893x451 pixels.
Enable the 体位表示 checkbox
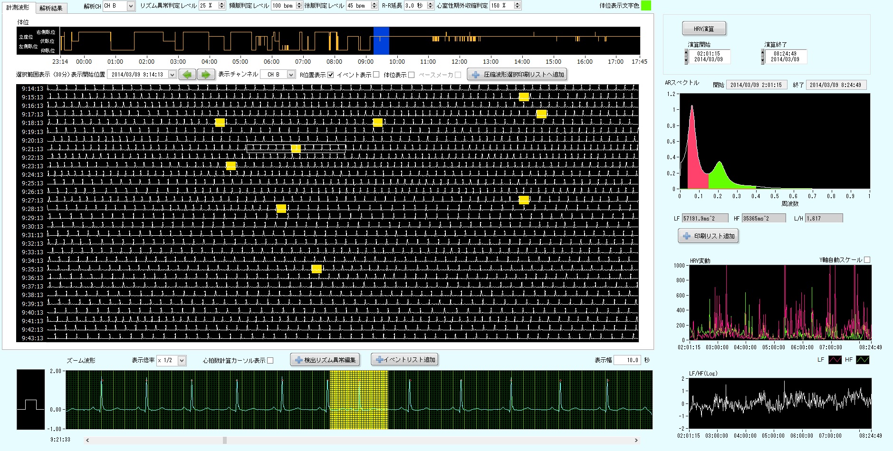(x=412, y=75)
